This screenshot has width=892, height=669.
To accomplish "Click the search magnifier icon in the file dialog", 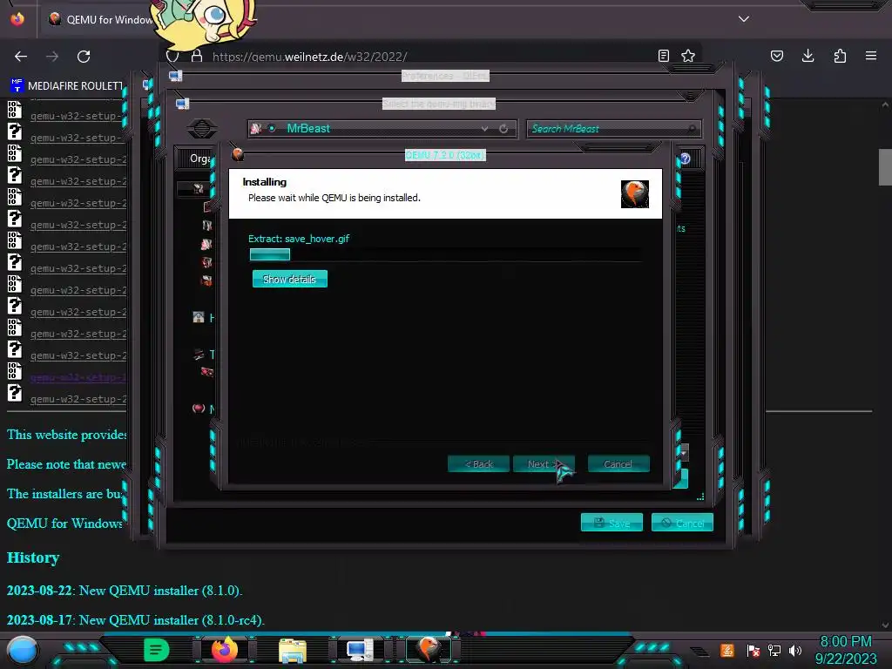I will coord(692,129).
